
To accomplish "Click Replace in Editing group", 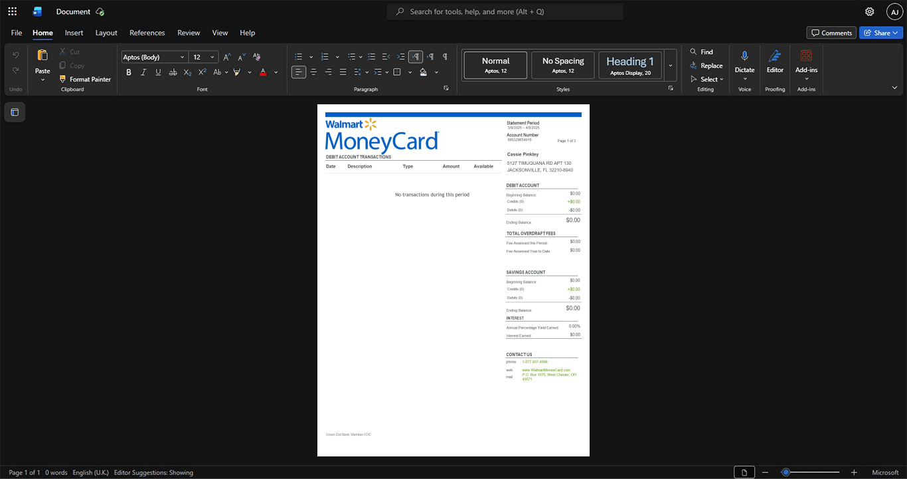I will tap(706, 65).
